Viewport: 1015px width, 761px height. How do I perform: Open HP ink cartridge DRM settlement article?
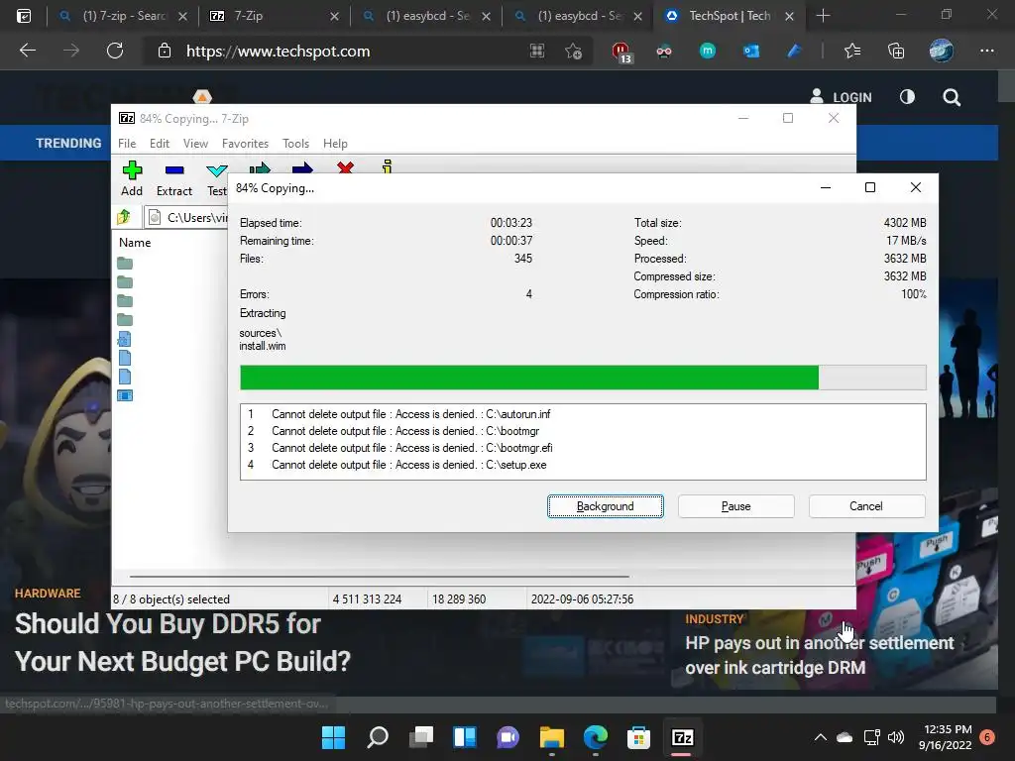click(x=820, y=655)
